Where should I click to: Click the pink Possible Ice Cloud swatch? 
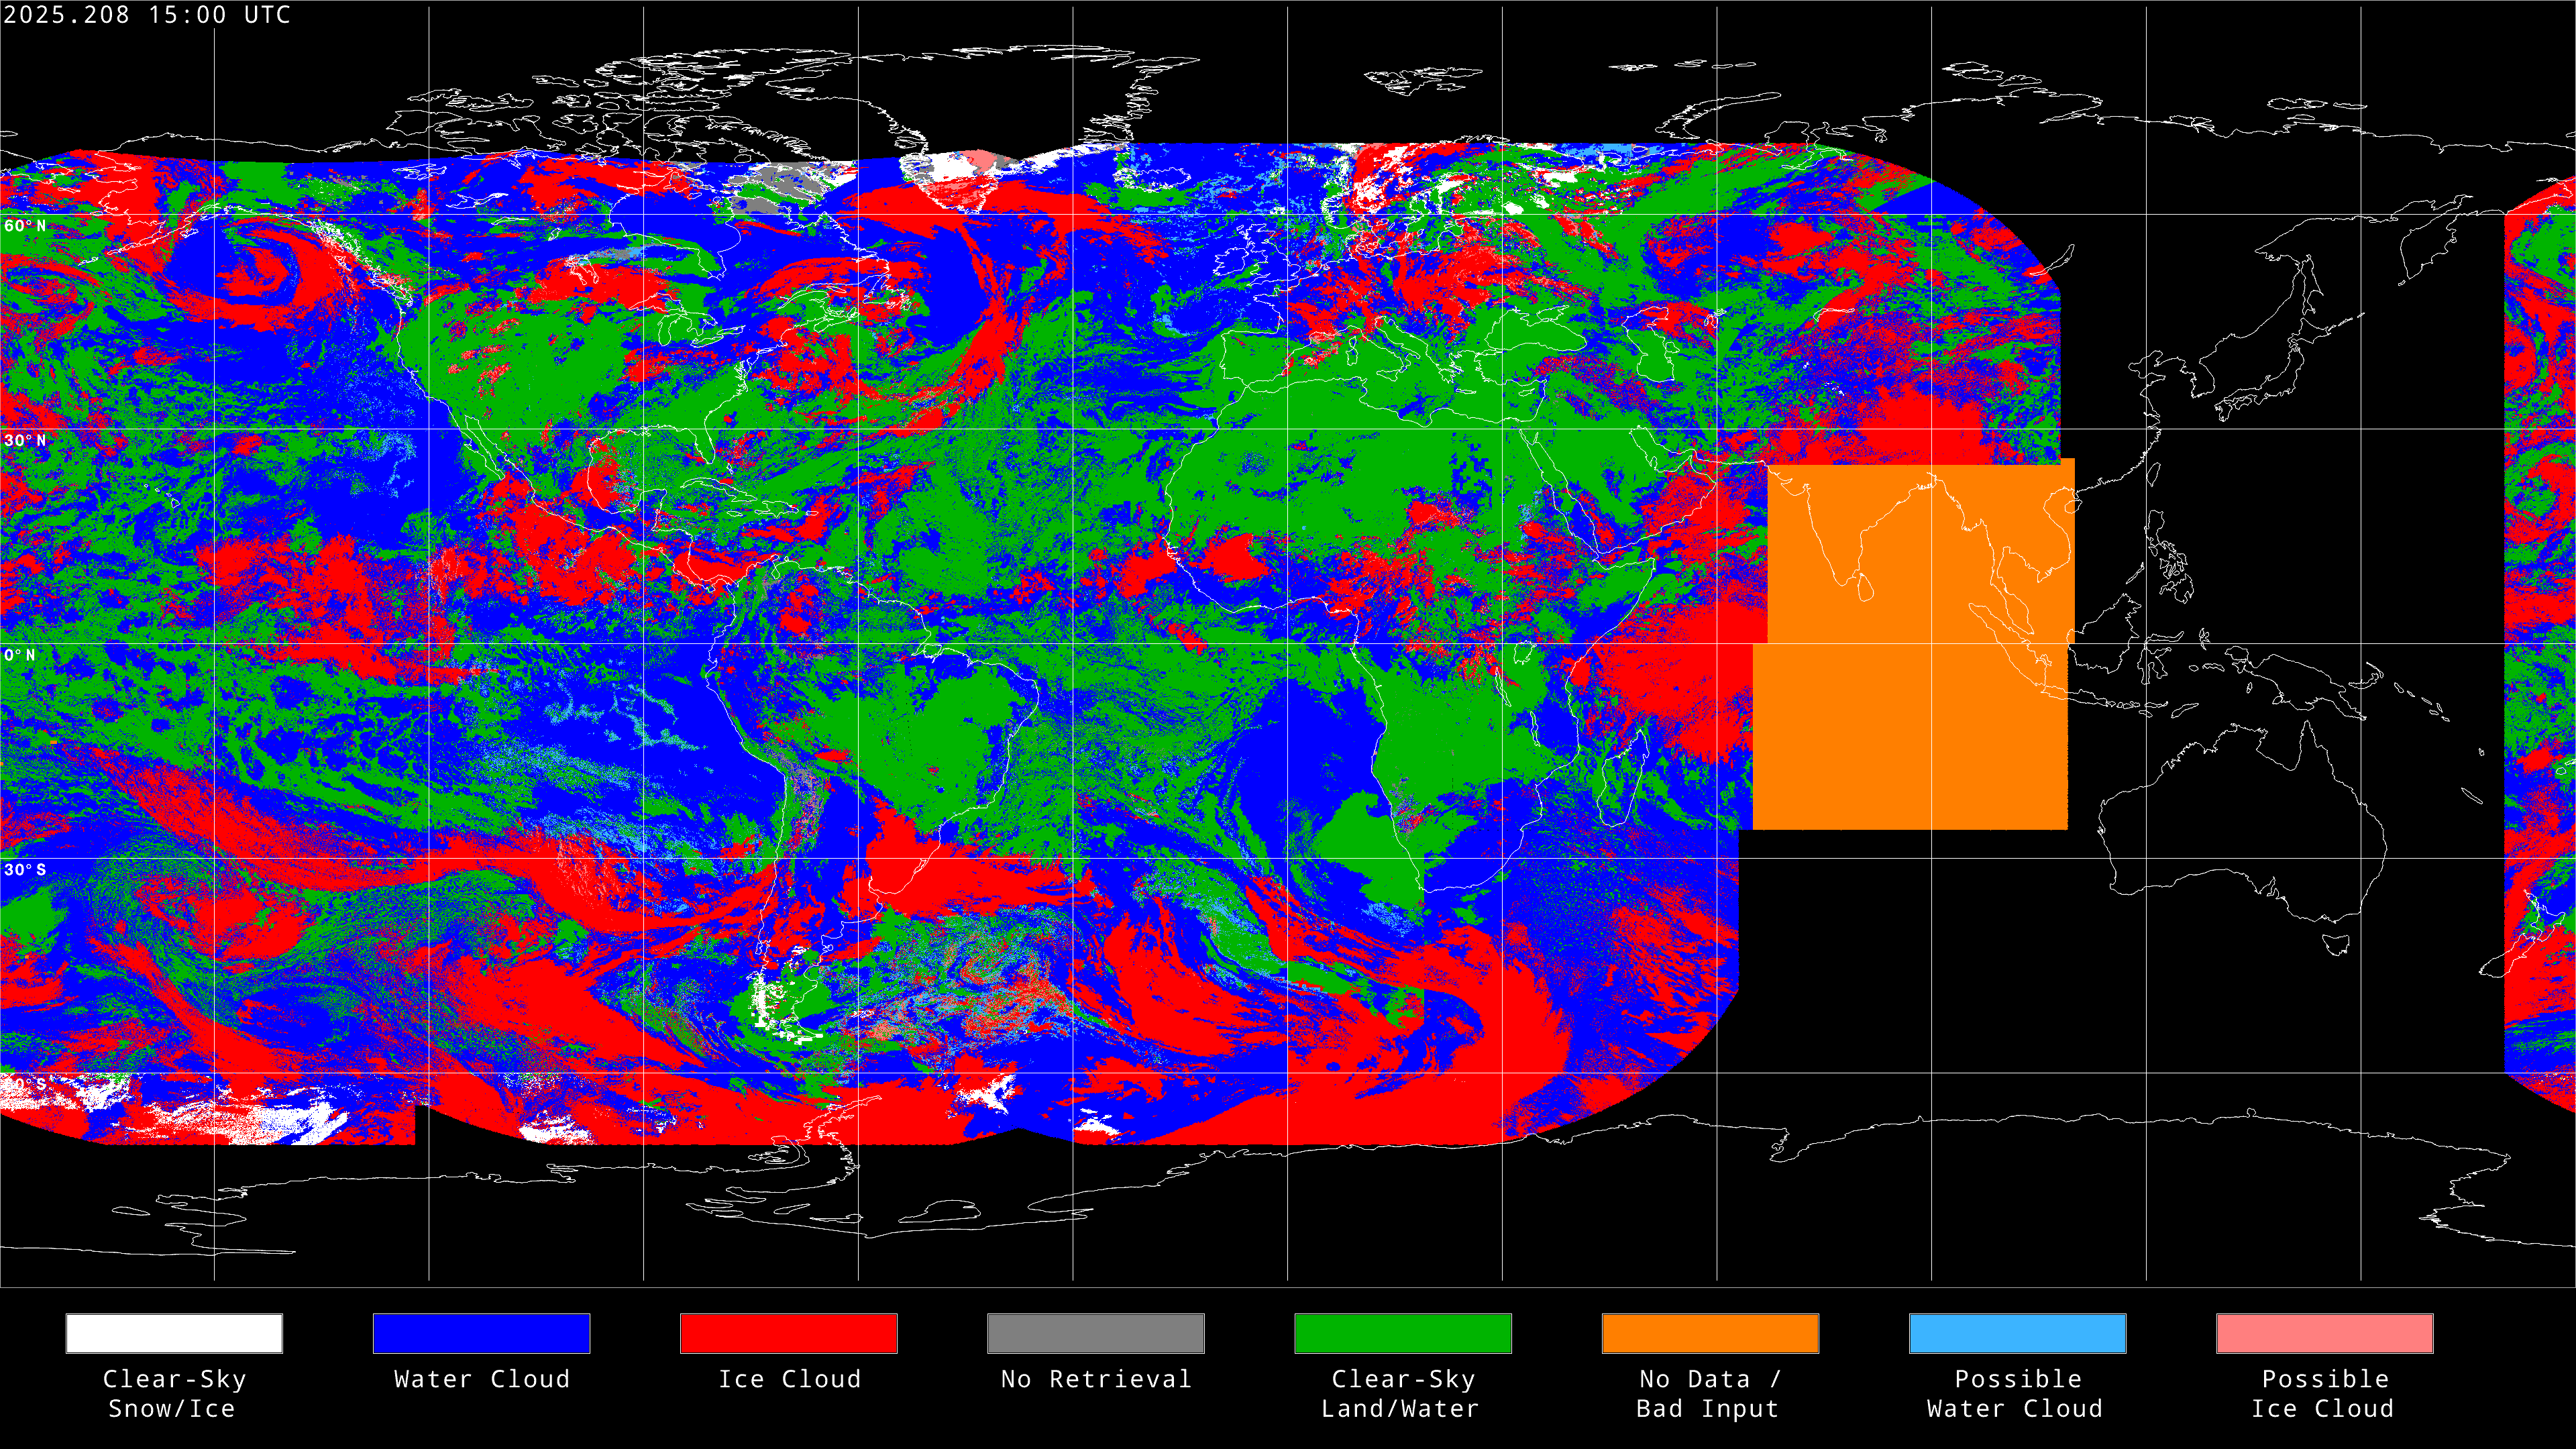point(2324,1333)
